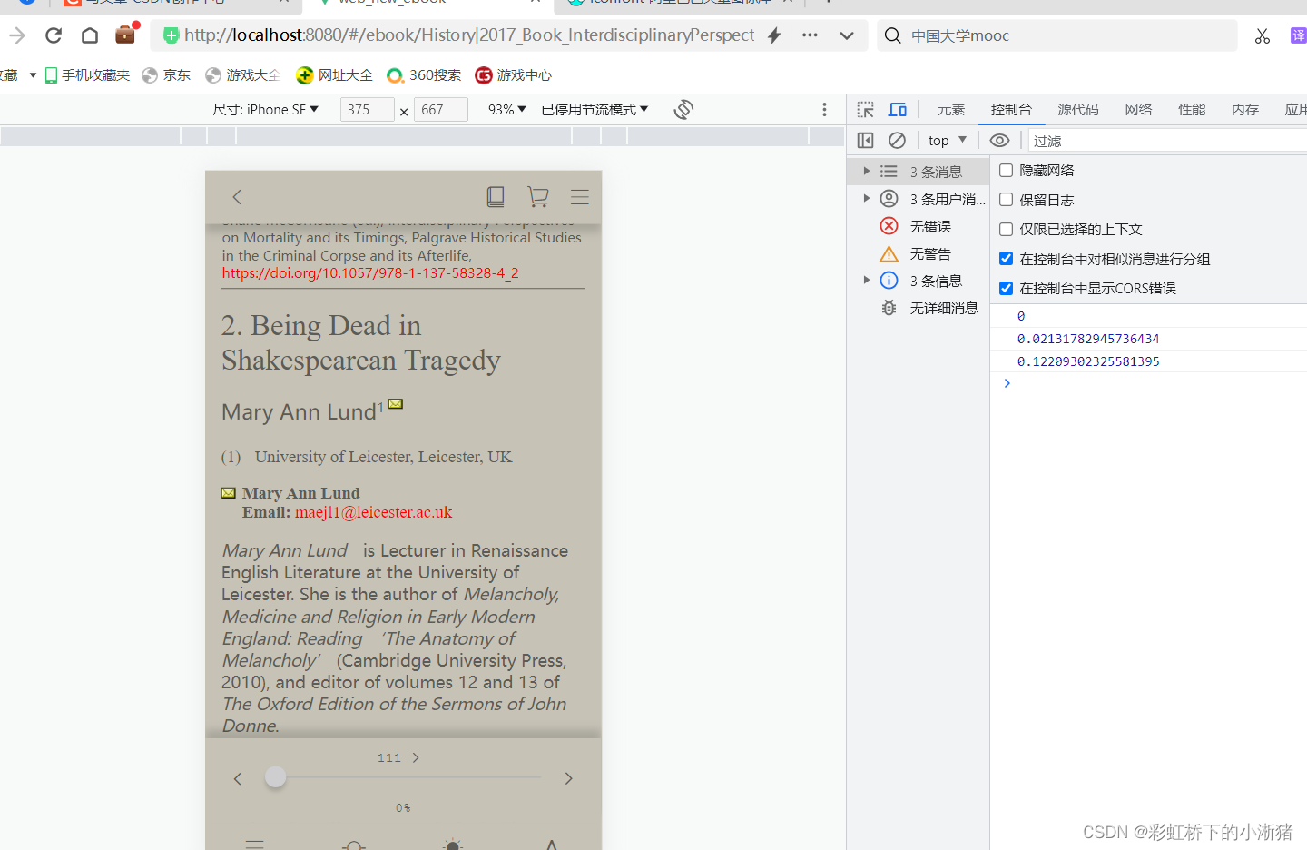Open the 手机收藏夹 bookmark

87,74
